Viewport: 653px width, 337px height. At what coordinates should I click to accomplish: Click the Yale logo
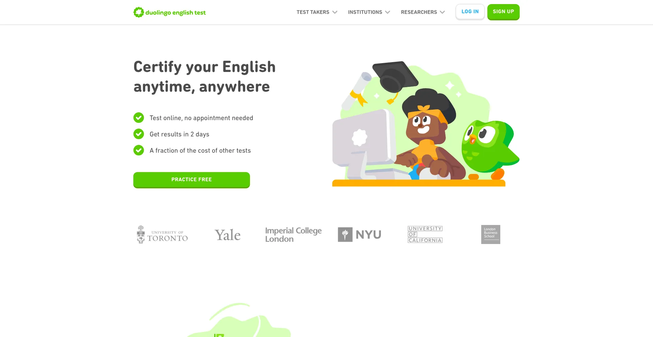228,235
